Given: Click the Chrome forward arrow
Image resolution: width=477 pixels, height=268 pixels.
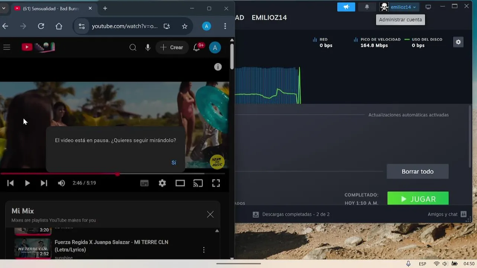Looking at the screenshot, I should click(23, 26).
